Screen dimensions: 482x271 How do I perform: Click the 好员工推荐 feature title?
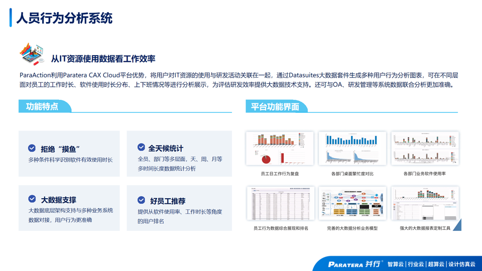tap(168, 201)
